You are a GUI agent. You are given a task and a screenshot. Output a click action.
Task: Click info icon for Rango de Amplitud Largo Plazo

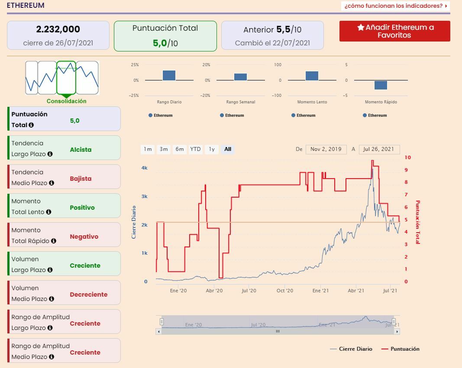(50, 328)
